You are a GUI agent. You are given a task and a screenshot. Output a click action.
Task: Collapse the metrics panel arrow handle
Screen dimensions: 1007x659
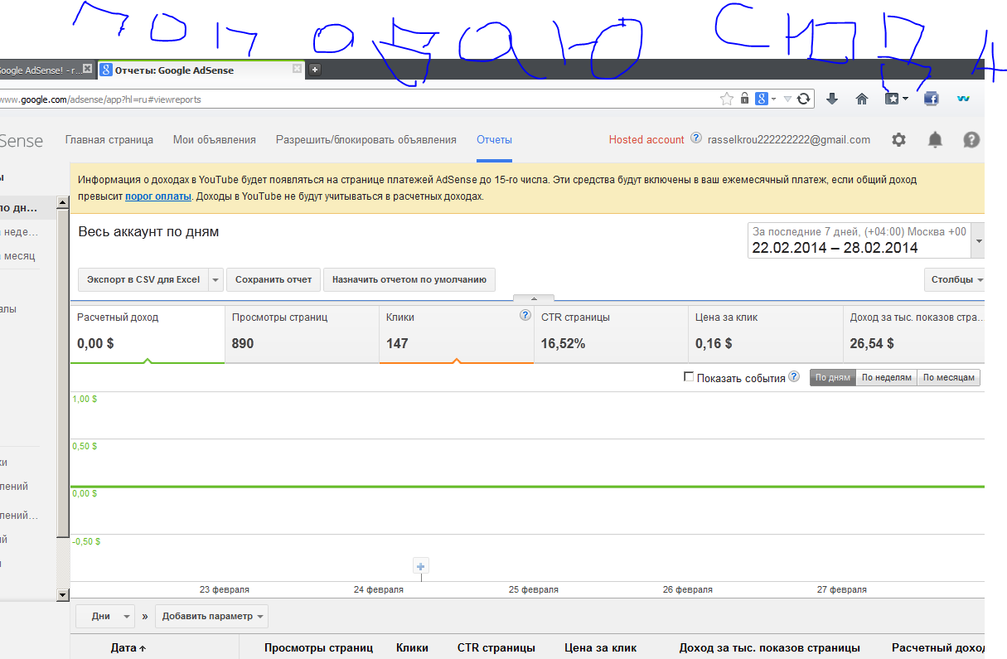click(534, 298)
